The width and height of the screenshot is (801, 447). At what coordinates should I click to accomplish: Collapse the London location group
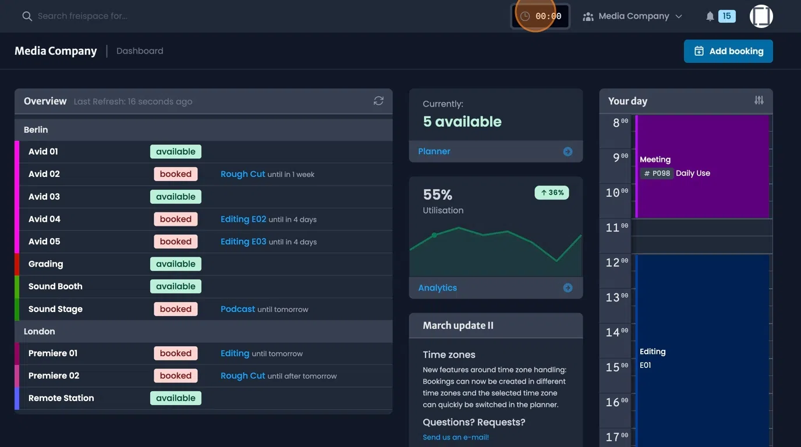click(x=40, y=331)
